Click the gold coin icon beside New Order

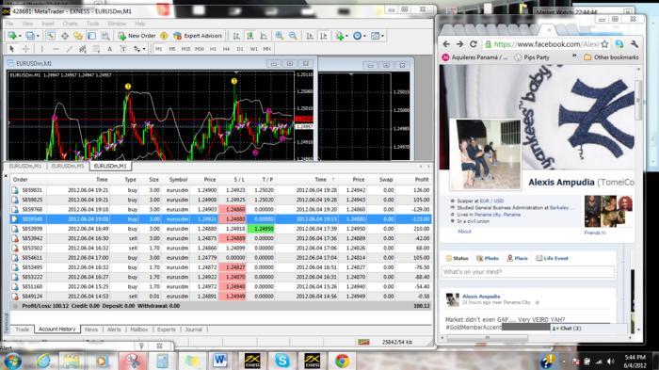coord(164,36)
